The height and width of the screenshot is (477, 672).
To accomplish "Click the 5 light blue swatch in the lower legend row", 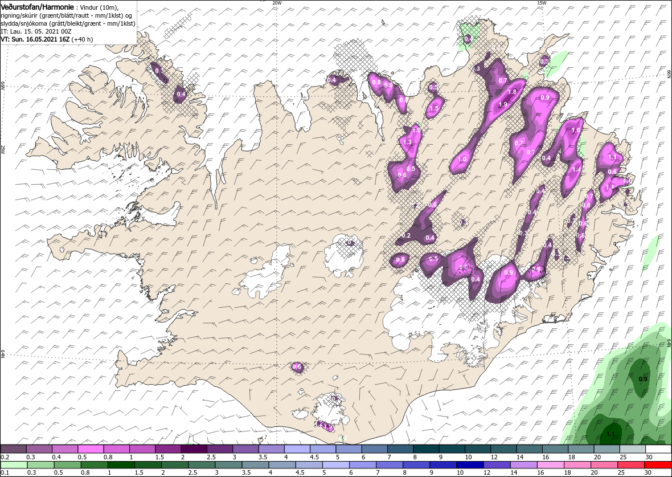I will [x=335, y=465].
